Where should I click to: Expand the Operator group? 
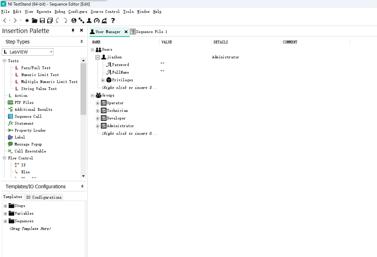tap(98, 103)
